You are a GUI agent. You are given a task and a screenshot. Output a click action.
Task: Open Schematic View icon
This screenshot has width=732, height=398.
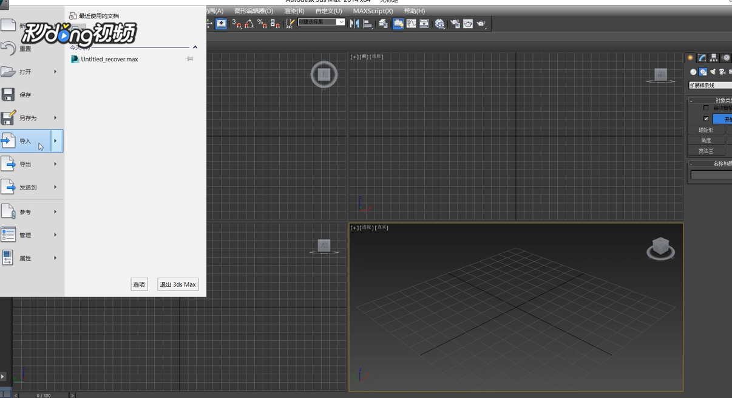(424, 24)
